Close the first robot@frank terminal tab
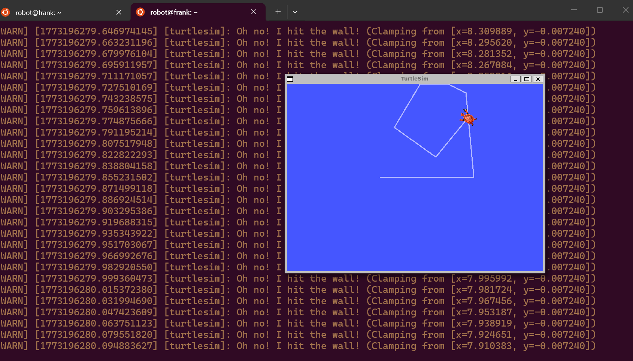Viewport: 633px width, 361px height. click(x=119, y=12)
